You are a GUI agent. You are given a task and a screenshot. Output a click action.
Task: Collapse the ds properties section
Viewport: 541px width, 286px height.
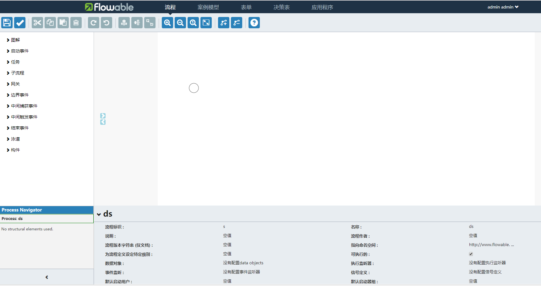[x=99, y=213]
